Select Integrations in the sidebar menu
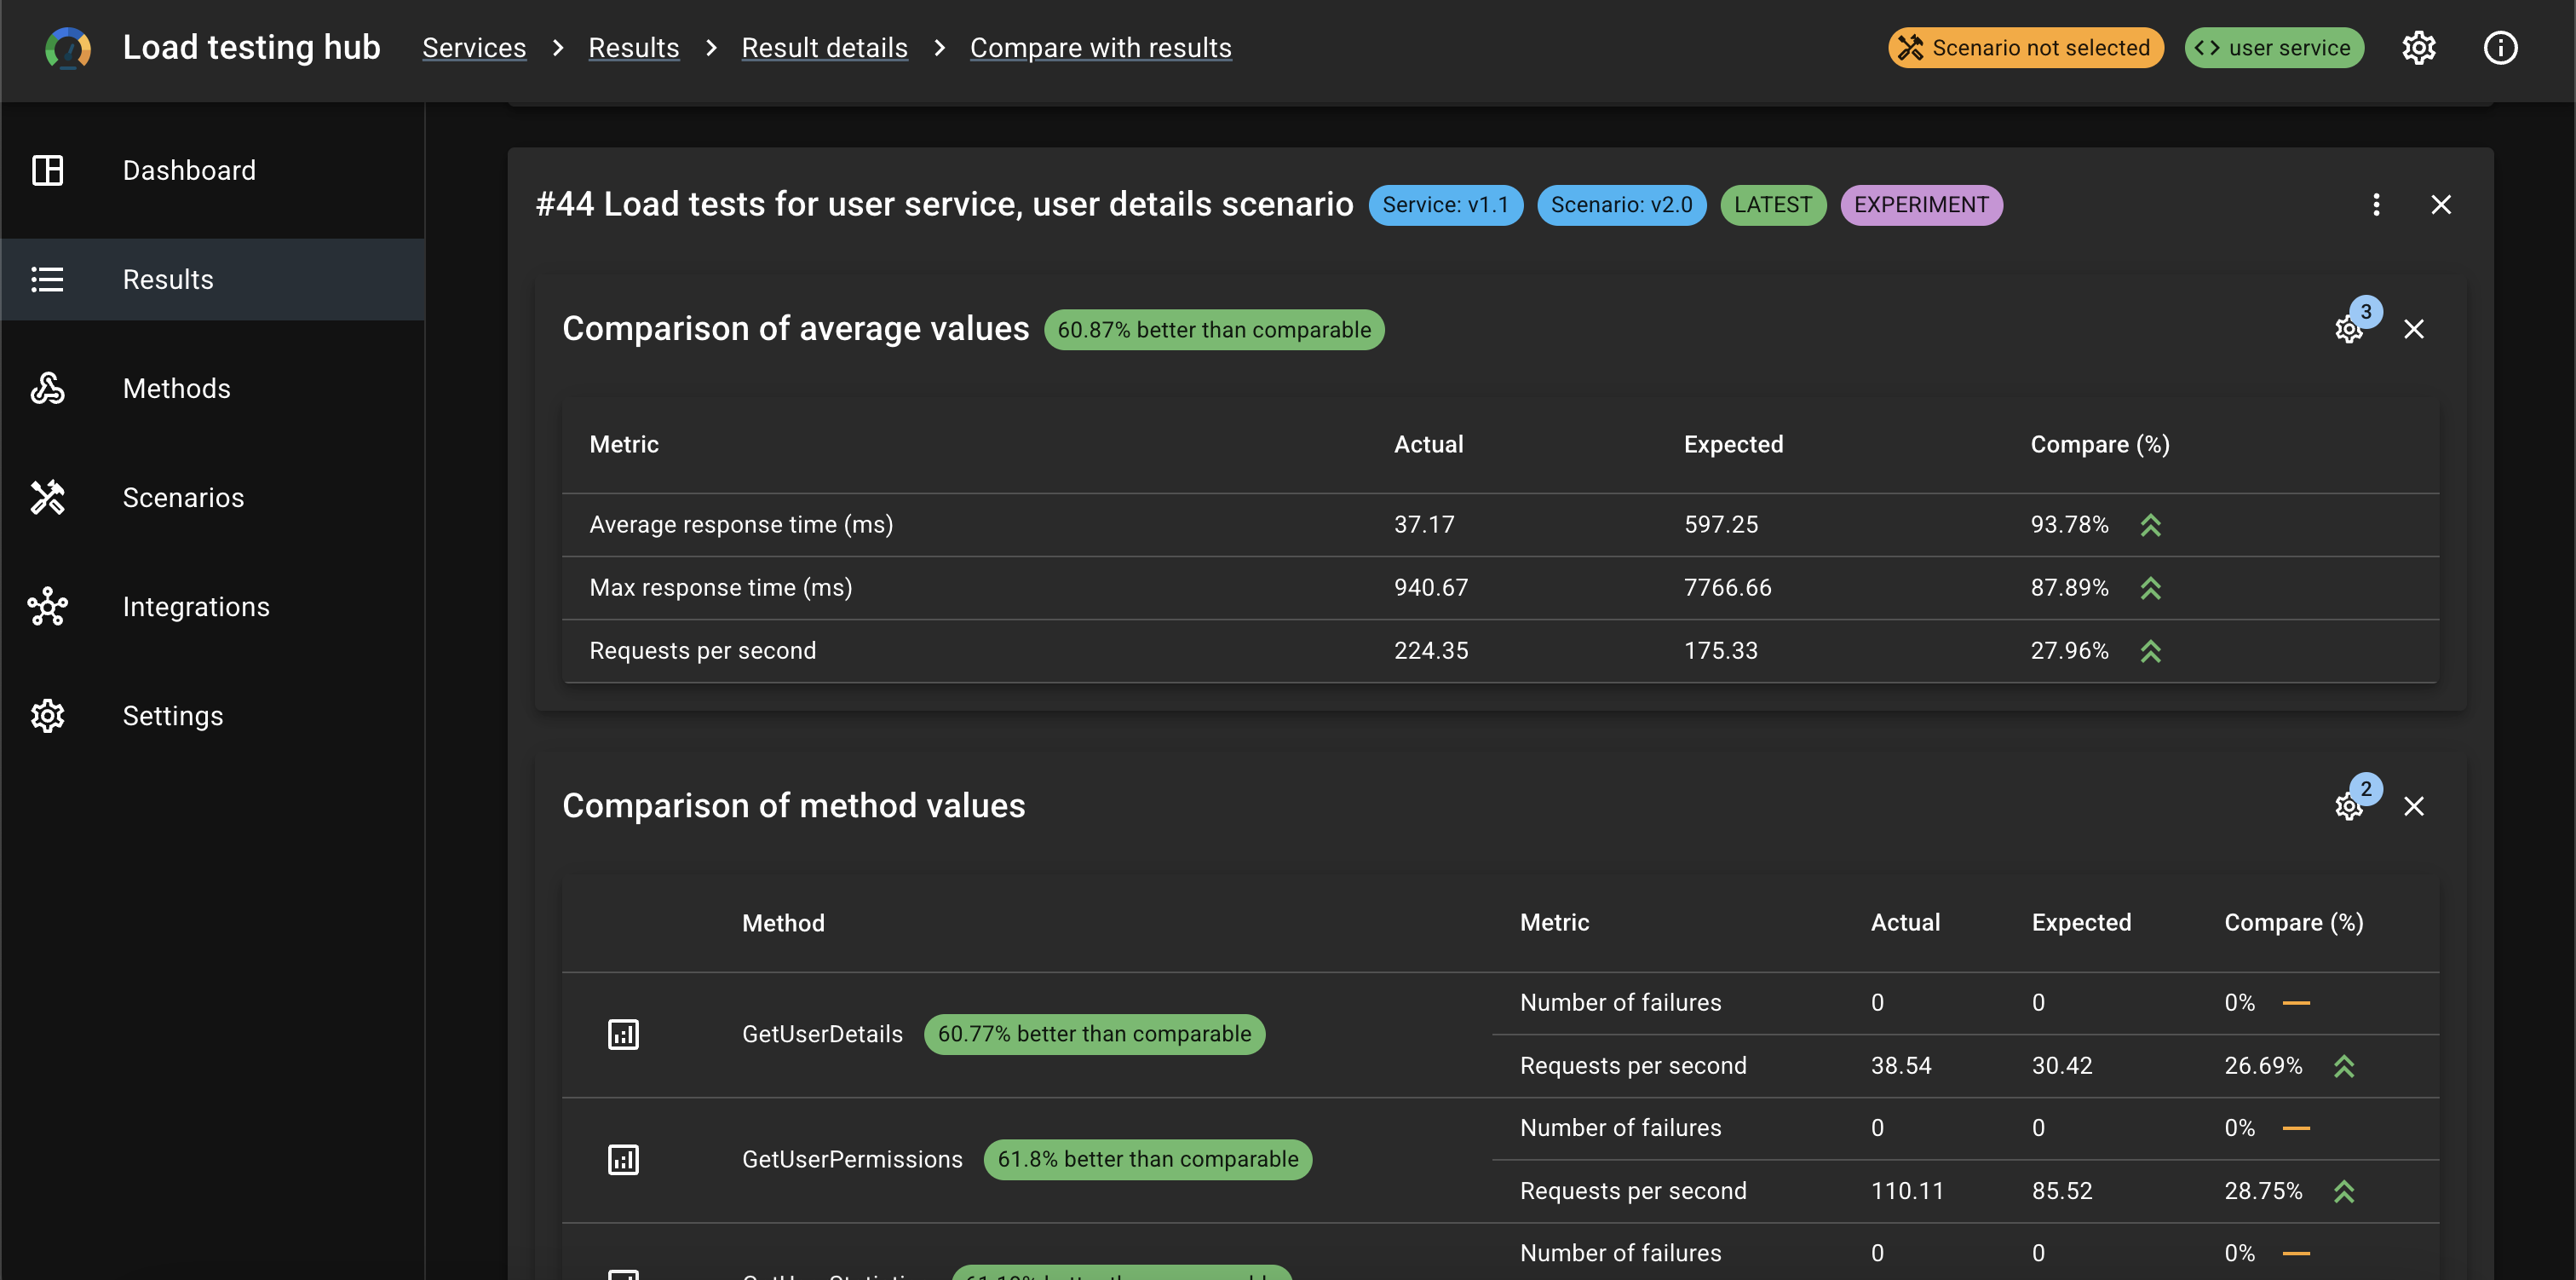 point(213,607)
